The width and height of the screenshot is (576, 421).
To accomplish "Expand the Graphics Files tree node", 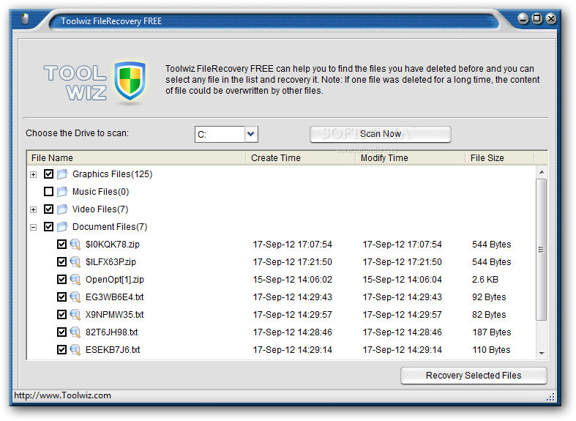I will [x=34, y=174].
